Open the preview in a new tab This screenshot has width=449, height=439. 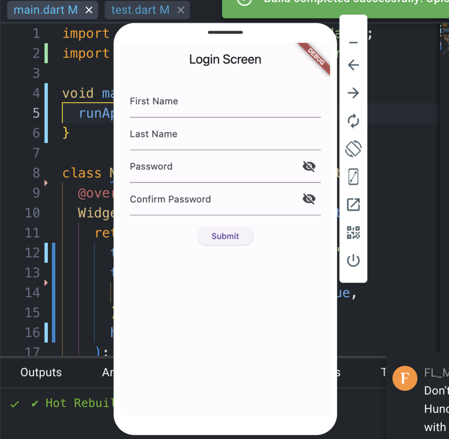click(353, 204)
